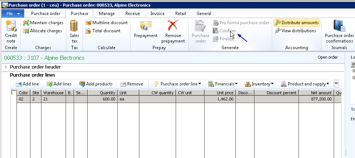Expand the Purchase order header section
This screenshot has width=355, height=158.
(6, 67)
